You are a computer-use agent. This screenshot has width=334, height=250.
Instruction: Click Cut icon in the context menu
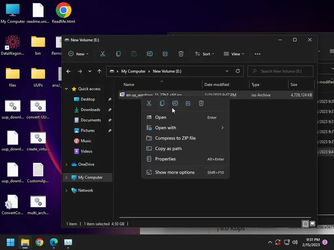149,103
